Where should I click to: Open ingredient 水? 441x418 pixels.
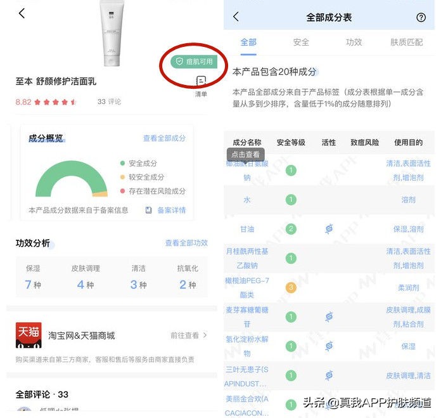tap(247, 200)
